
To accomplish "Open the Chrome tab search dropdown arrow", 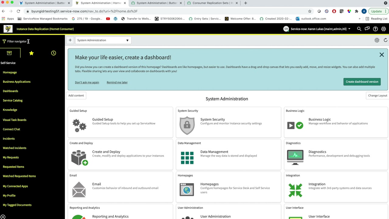I will click(385, 3).
